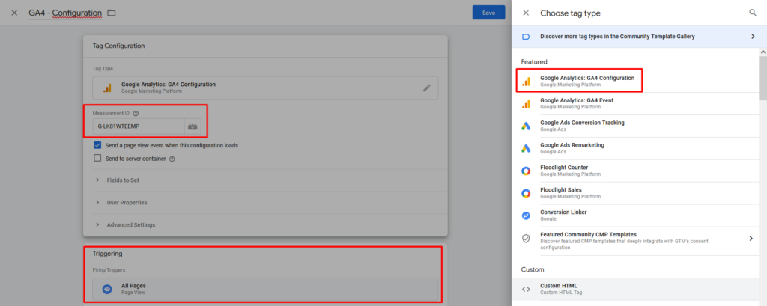
Task: Expand Advanced Settings section
Action: [130, 224]
